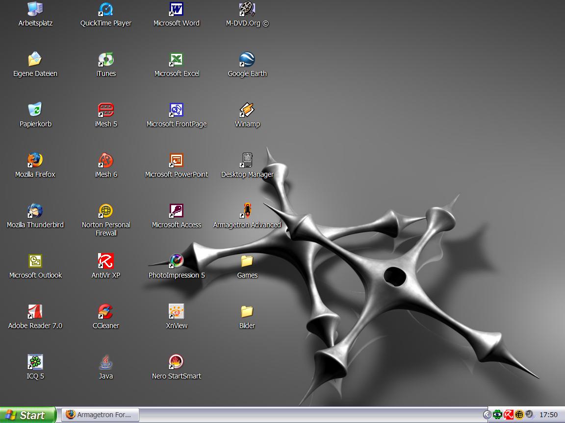565x423 pixels.
Task: Click the Mozilla Firefox desktop icon
Action: (x=35, y=161)
